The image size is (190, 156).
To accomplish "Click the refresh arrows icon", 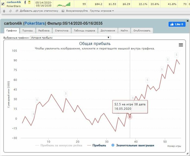I will click(10, 11).
